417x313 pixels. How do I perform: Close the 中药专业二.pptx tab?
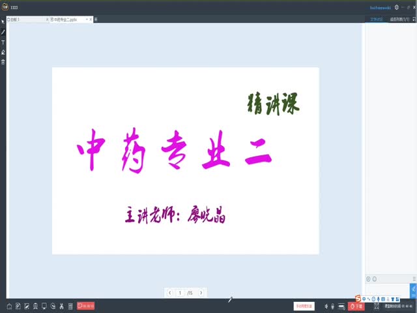[91, 20]
